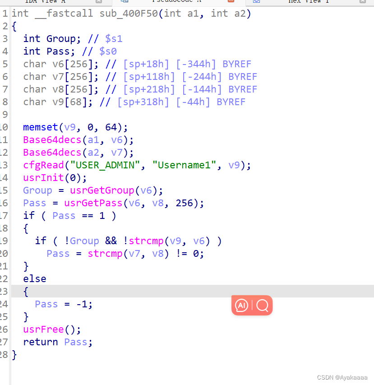
Task: Select the v6[256] array declaration
Action: point(73,64)
